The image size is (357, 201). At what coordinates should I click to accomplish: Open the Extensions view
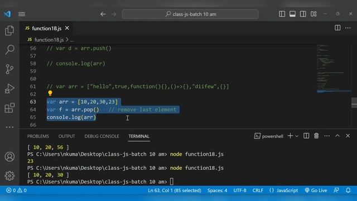[x=9, y=108]
